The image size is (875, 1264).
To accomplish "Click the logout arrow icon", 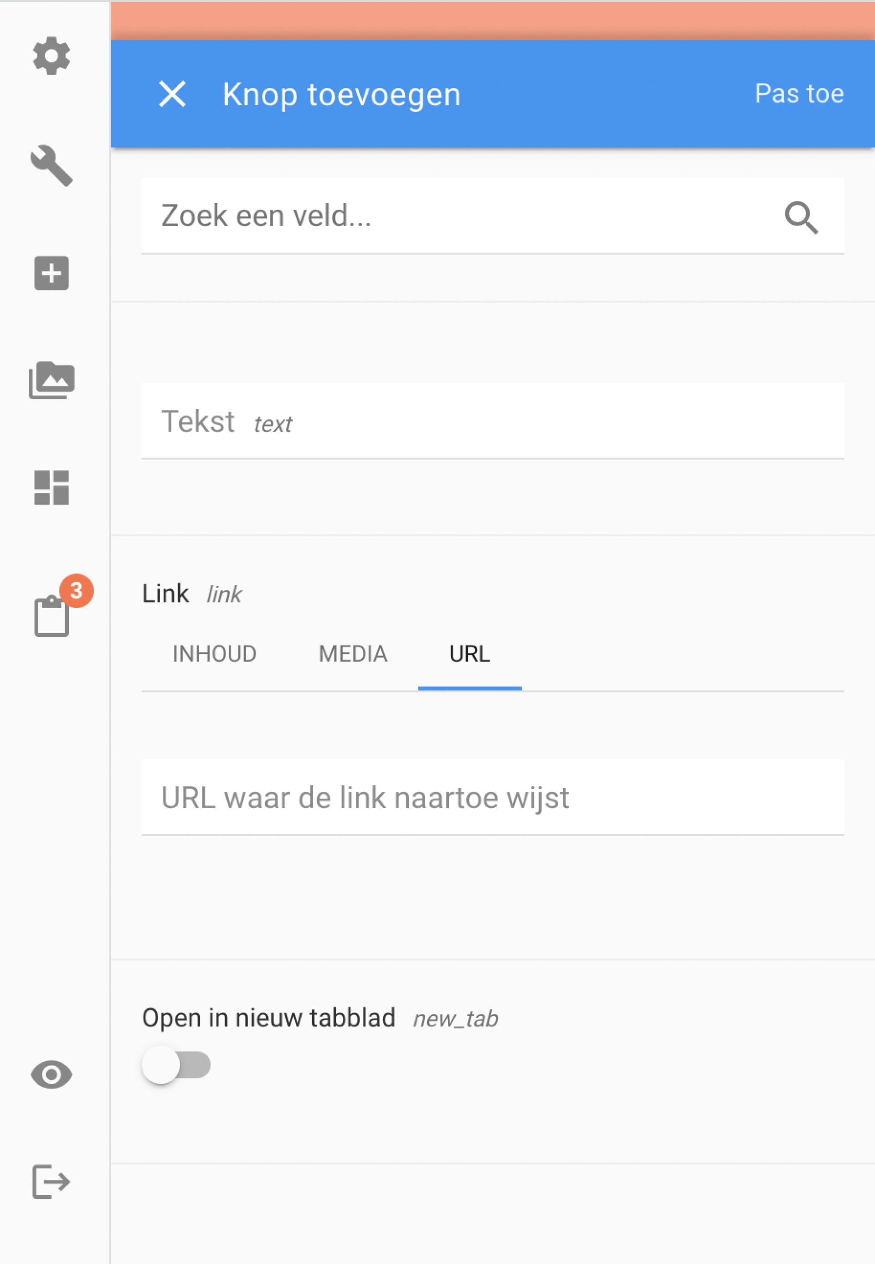I will (51, 1182).
